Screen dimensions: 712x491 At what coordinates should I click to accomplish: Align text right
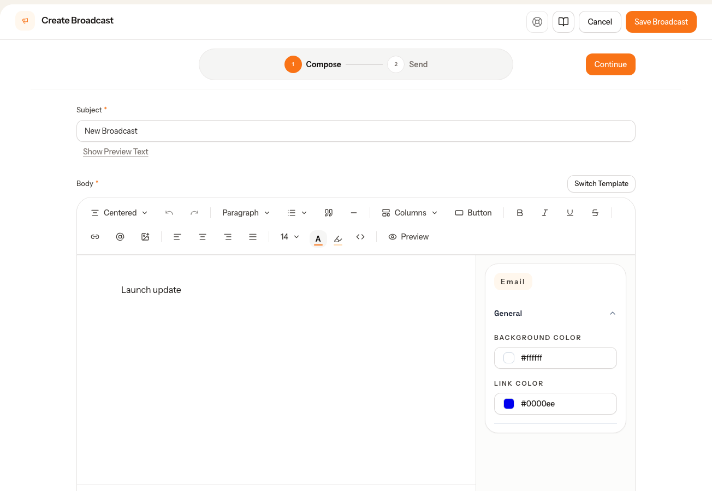[x=228, y=237]
